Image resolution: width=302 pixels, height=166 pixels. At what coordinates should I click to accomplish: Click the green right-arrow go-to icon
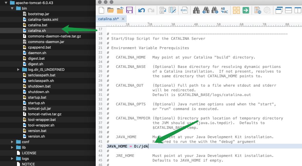coord(246,10)
